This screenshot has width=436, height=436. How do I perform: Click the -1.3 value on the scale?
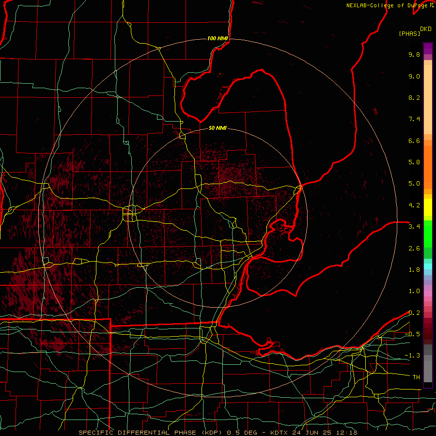point(412,356)
